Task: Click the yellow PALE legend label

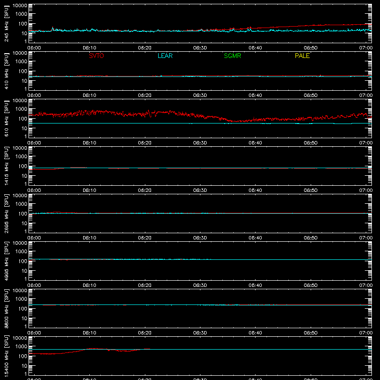Action: (302, 56)
